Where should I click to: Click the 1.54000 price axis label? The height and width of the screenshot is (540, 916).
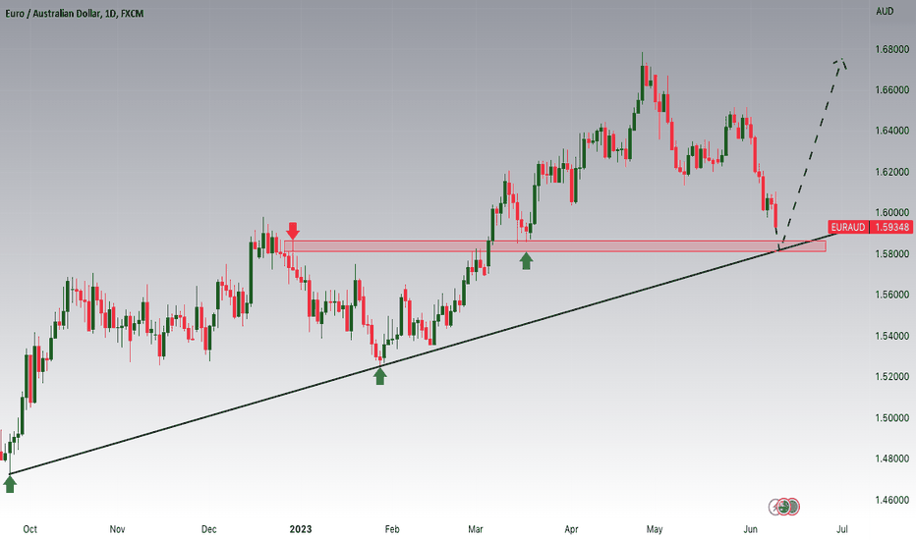(891, 336)
